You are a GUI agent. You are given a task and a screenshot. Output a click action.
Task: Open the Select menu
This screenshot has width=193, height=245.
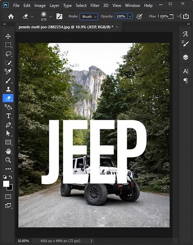click(x=81, y=6)
